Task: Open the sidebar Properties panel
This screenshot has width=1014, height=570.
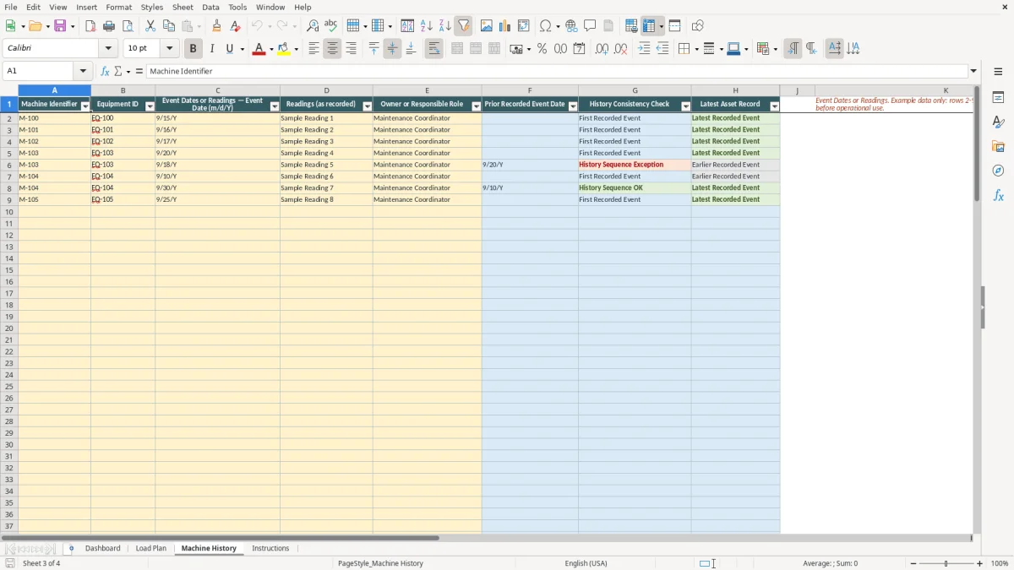Action: coord(998,97)
